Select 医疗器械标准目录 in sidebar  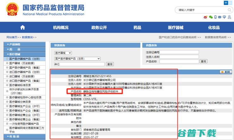(20, 85)
